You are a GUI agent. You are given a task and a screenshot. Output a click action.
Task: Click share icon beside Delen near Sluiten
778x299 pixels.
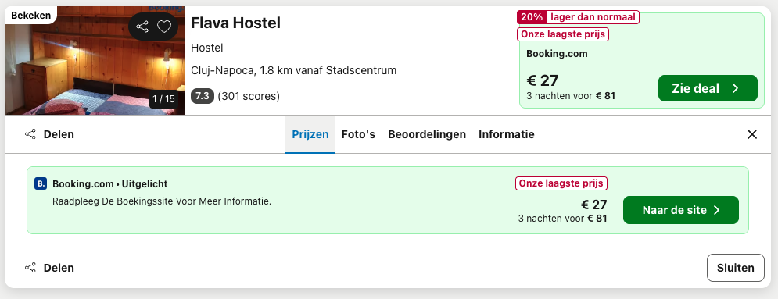[x=30, y=268]
